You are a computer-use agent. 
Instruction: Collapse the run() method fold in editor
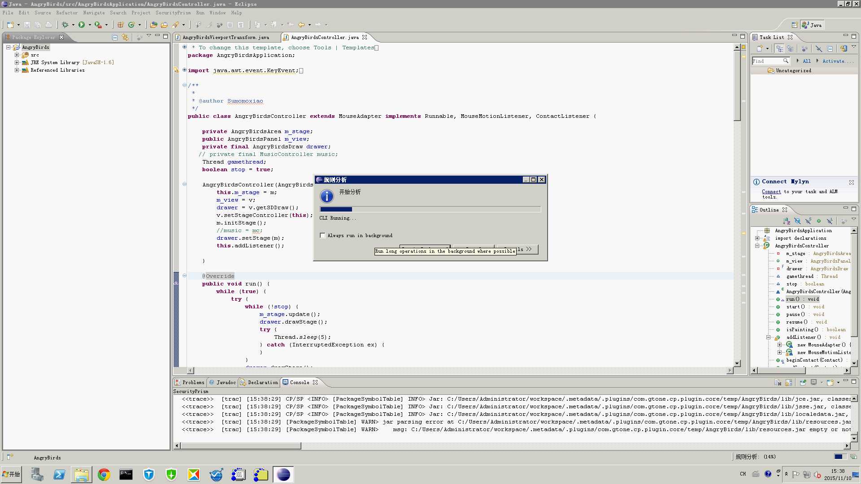tap(184, 276)
